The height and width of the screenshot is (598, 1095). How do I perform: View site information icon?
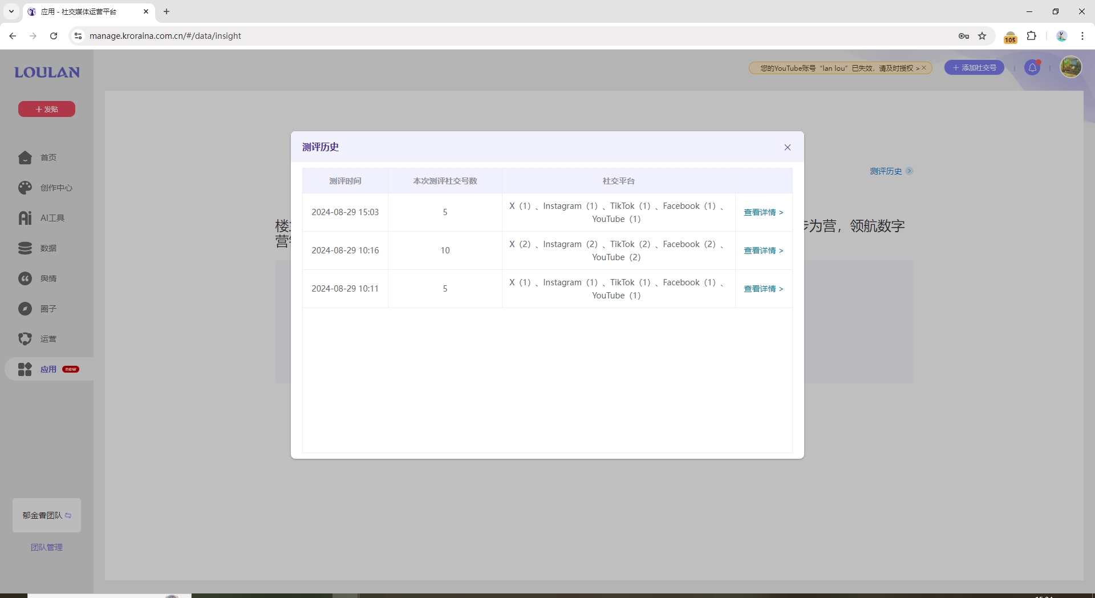[78, 36]
